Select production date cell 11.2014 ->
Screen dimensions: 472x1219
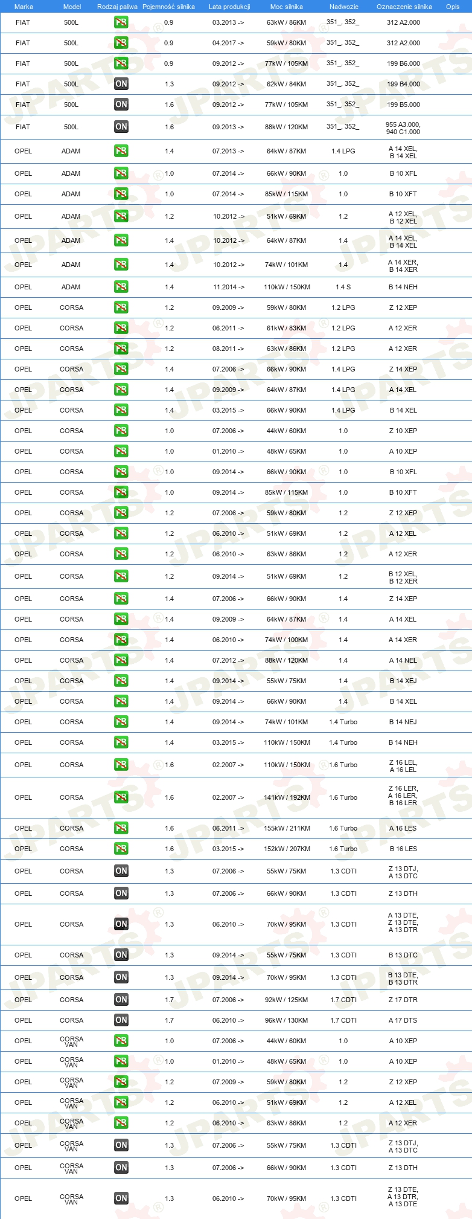pos(229,287)
